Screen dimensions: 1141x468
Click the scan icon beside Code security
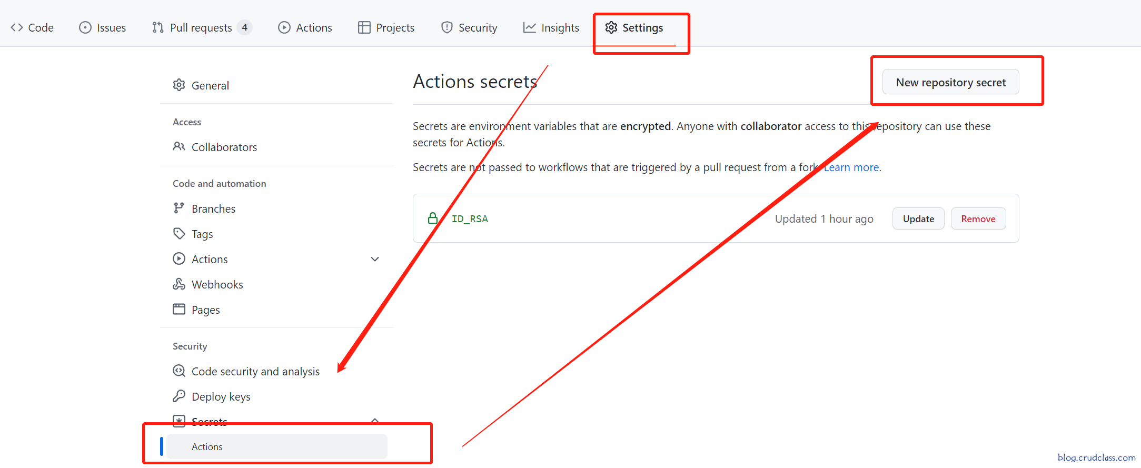pyautogui.click(x=179, y=371)
